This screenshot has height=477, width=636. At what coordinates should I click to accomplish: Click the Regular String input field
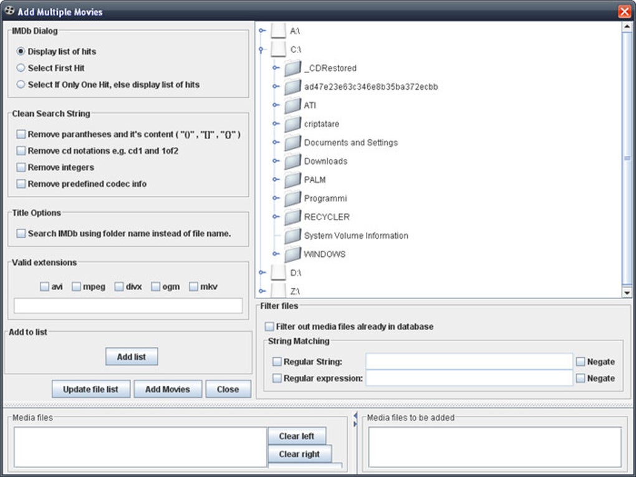click(468, 362)
